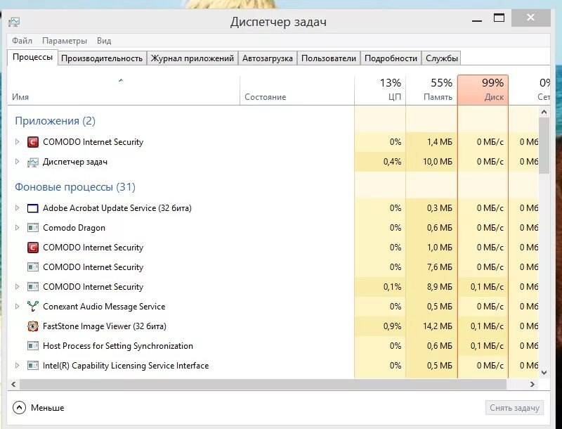The width and height of the screenshot is (562, 429).
Task: Click the Intel(R) Capability Licensing Service icon
Action: coord(33,366)
